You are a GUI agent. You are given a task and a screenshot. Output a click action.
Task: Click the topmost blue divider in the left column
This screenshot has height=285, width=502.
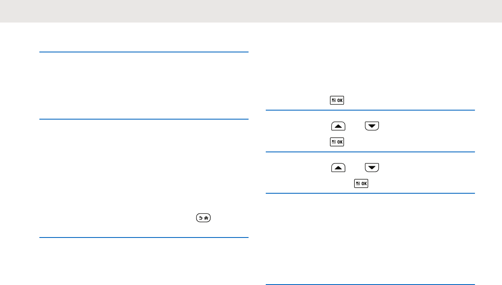pos(144,52)
